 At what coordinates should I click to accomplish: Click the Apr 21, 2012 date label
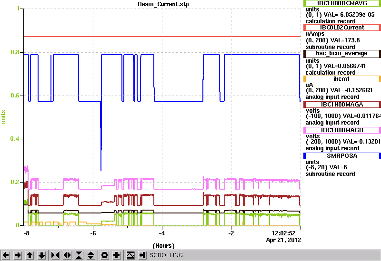point(283,240)
